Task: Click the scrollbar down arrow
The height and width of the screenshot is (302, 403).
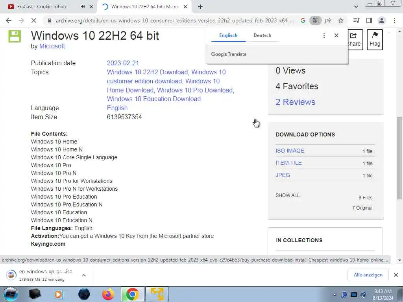Action: tap(399, 260)
